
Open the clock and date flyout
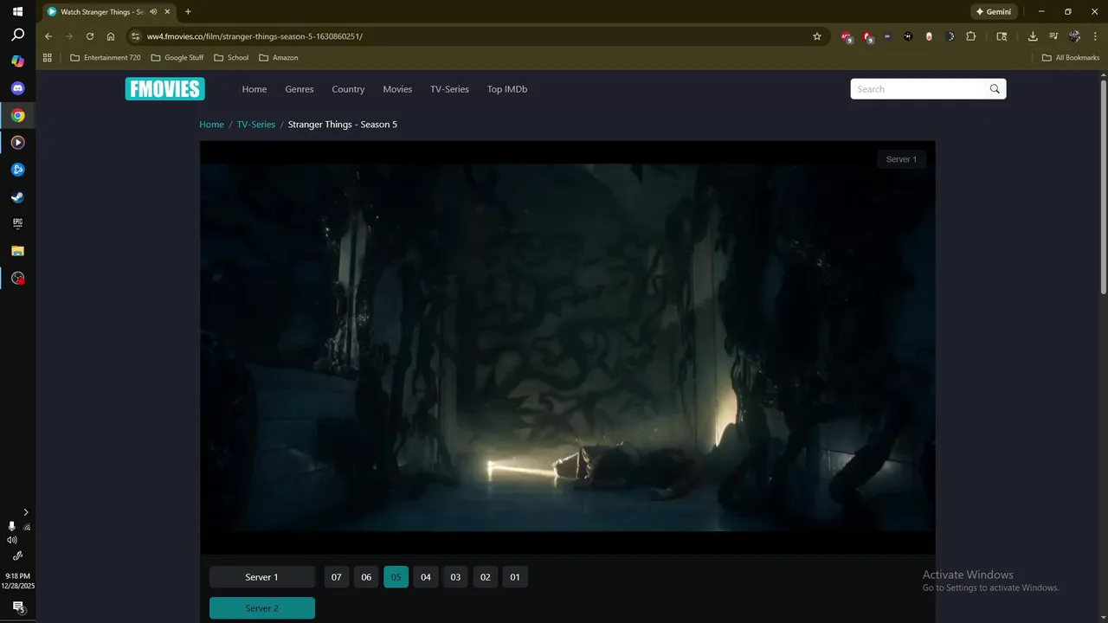coord(18,581)
